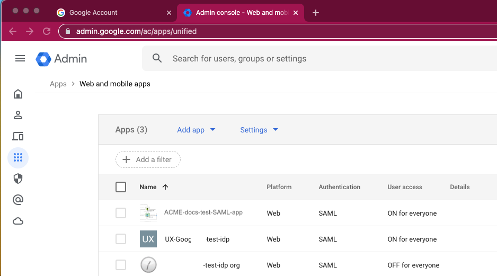Viewport: 497px width, 276px height.
Task: Open ACME-docs-test-SAML-app entry
Action: pyautogui.click(x=203, y=212)
